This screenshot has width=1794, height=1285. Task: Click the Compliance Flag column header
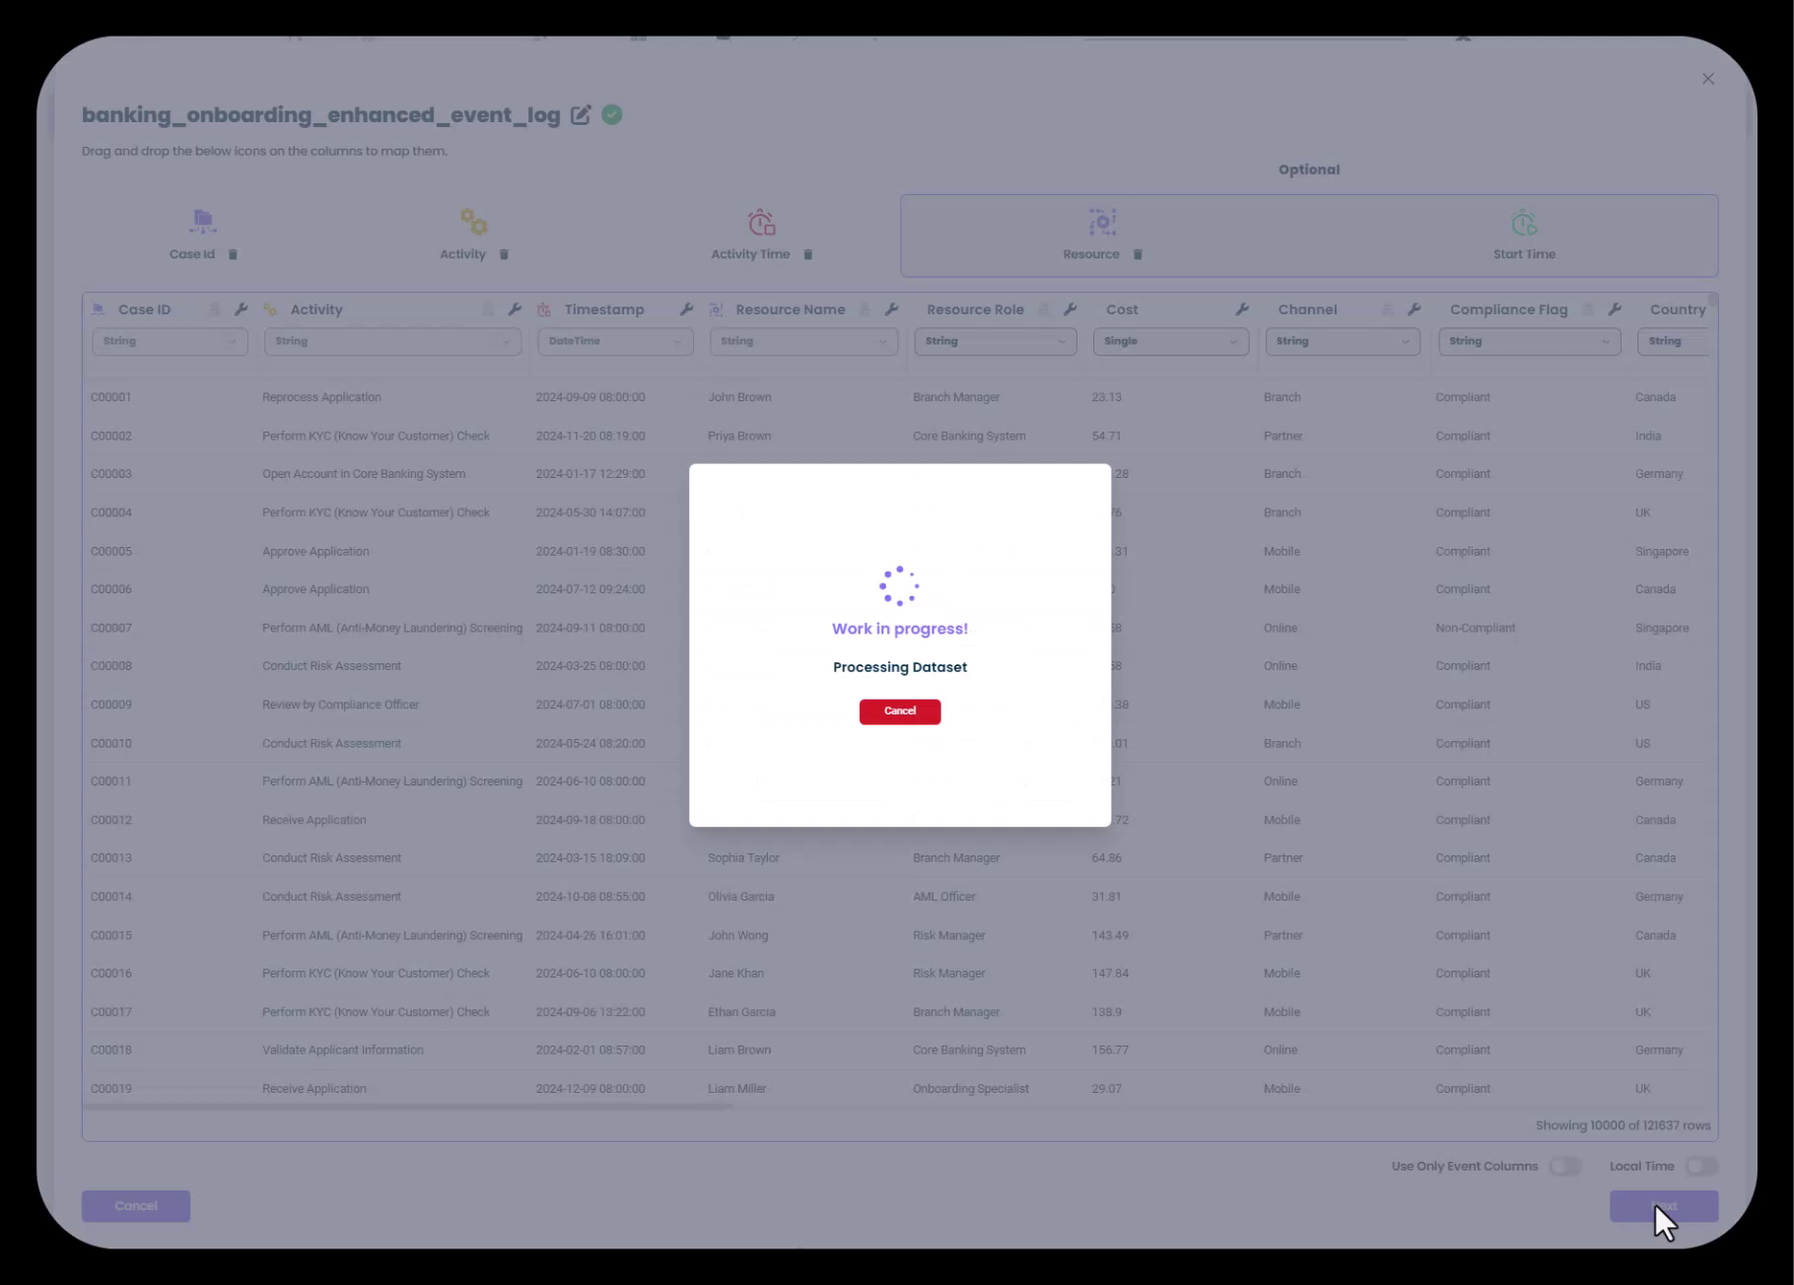pos(1508,309)
